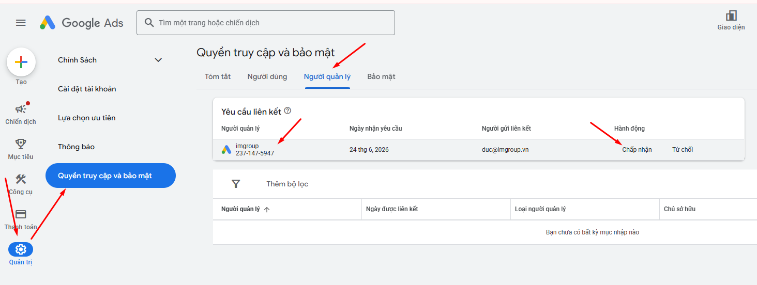Switch to the Tóm tắt tab

tap(218, 76)
